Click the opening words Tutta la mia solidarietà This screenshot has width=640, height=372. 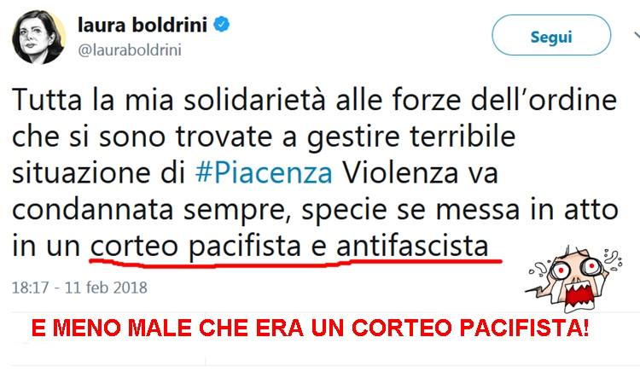click(169, 100)
